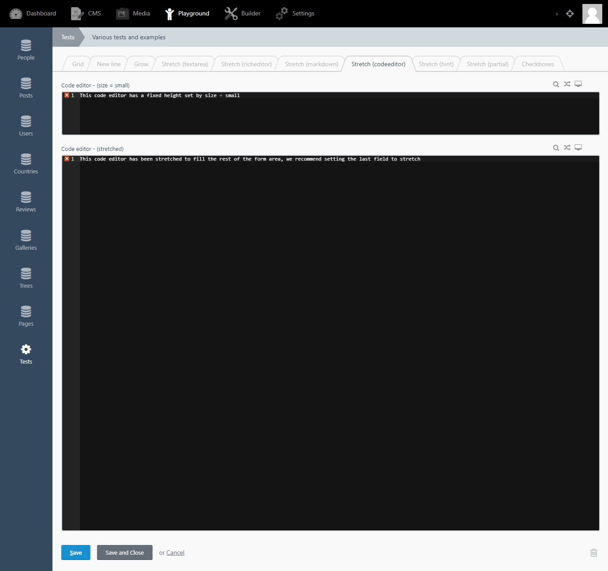
Task: Open Settings from the top menu
Action: [x=295, y=13]
